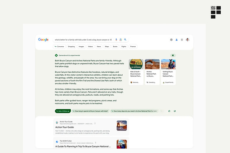
Task: Select the Converse filter chip
Action: point(59,47)
